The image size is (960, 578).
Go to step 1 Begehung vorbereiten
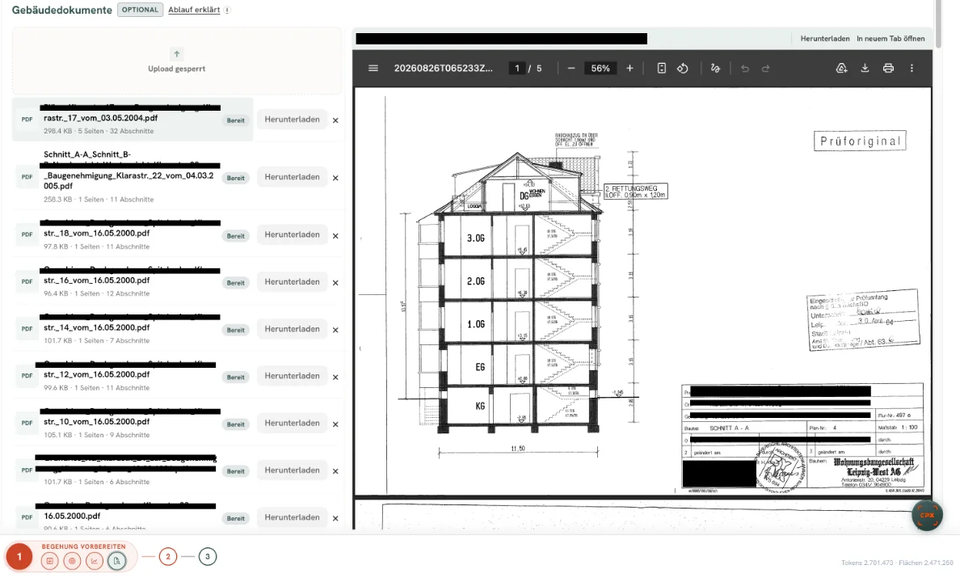(x=19, y=556)
